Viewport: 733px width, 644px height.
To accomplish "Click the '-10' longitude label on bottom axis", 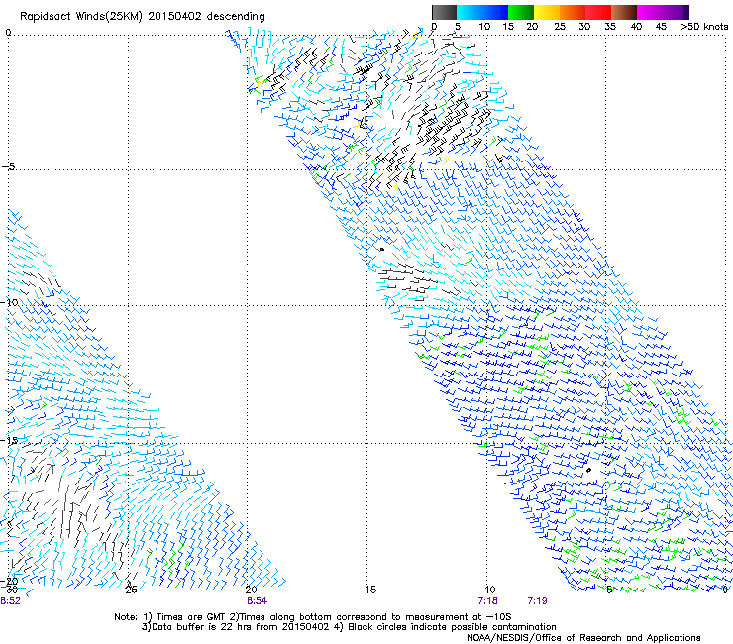I will point(486,590).
